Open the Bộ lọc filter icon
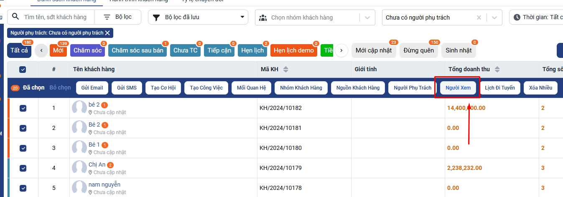This screenshot has height=197, width=563. (x=107, y=17)
